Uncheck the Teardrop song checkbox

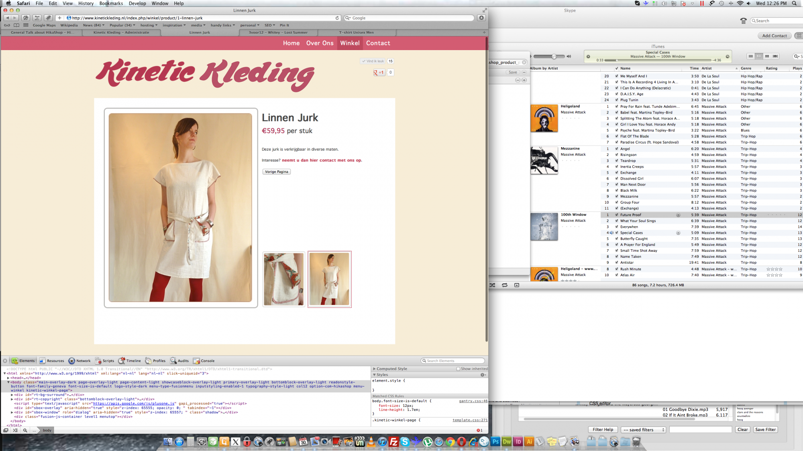[x=617, y=161]
